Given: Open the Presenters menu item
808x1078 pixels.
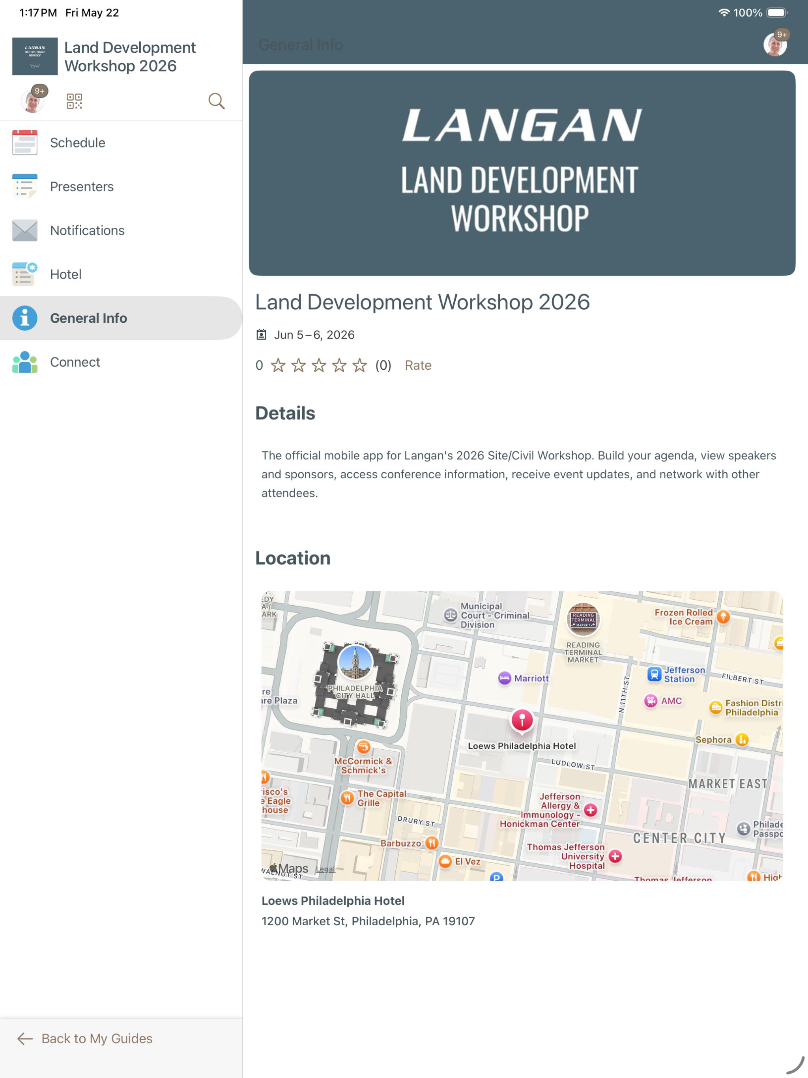Looking at the screenshot, I should (121, 187).
